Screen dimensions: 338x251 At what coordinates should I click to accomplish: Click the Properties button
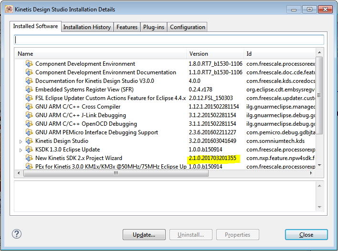(238, 235)
